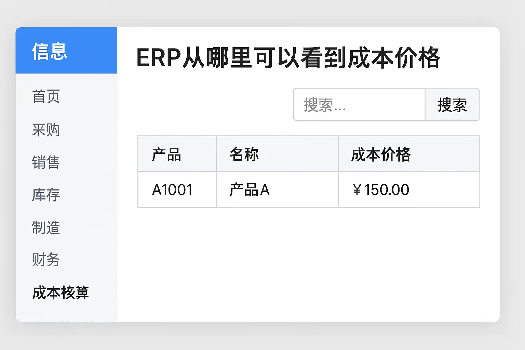Focus the 搜索... input field
The height and width of the screenshot is (350, 525).
[x=359, y=105]
